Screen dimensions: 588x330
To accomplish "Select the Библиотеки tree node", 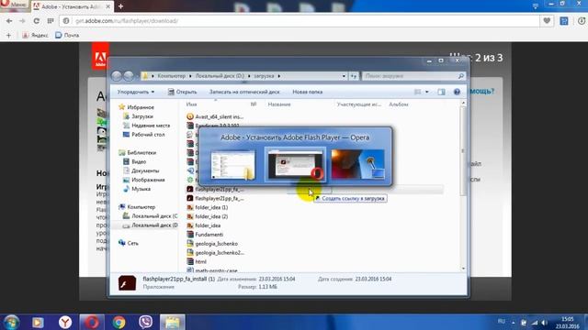I will [138, 153].
